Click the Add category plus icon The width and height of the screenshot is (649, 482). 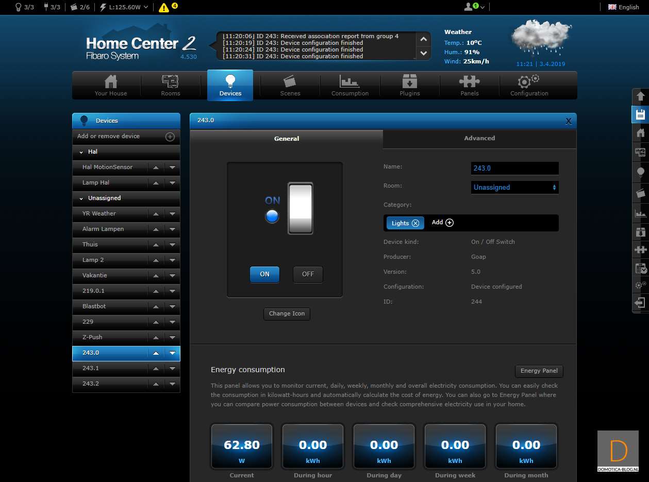pyautogui.click(x=450, y=223)
